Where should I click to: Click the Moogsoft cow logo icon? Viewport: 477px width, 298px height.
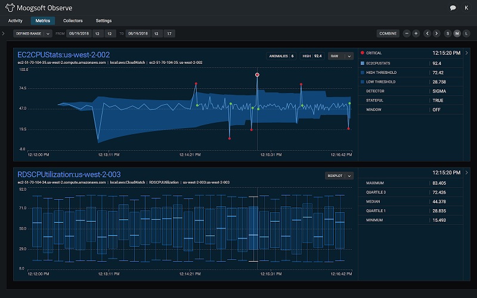pyautogui.click(x=10, y=8)
